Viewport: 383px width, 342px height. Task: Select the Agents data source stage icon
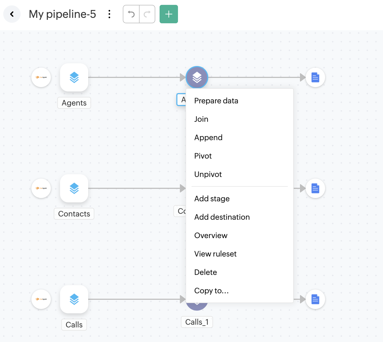74,77
